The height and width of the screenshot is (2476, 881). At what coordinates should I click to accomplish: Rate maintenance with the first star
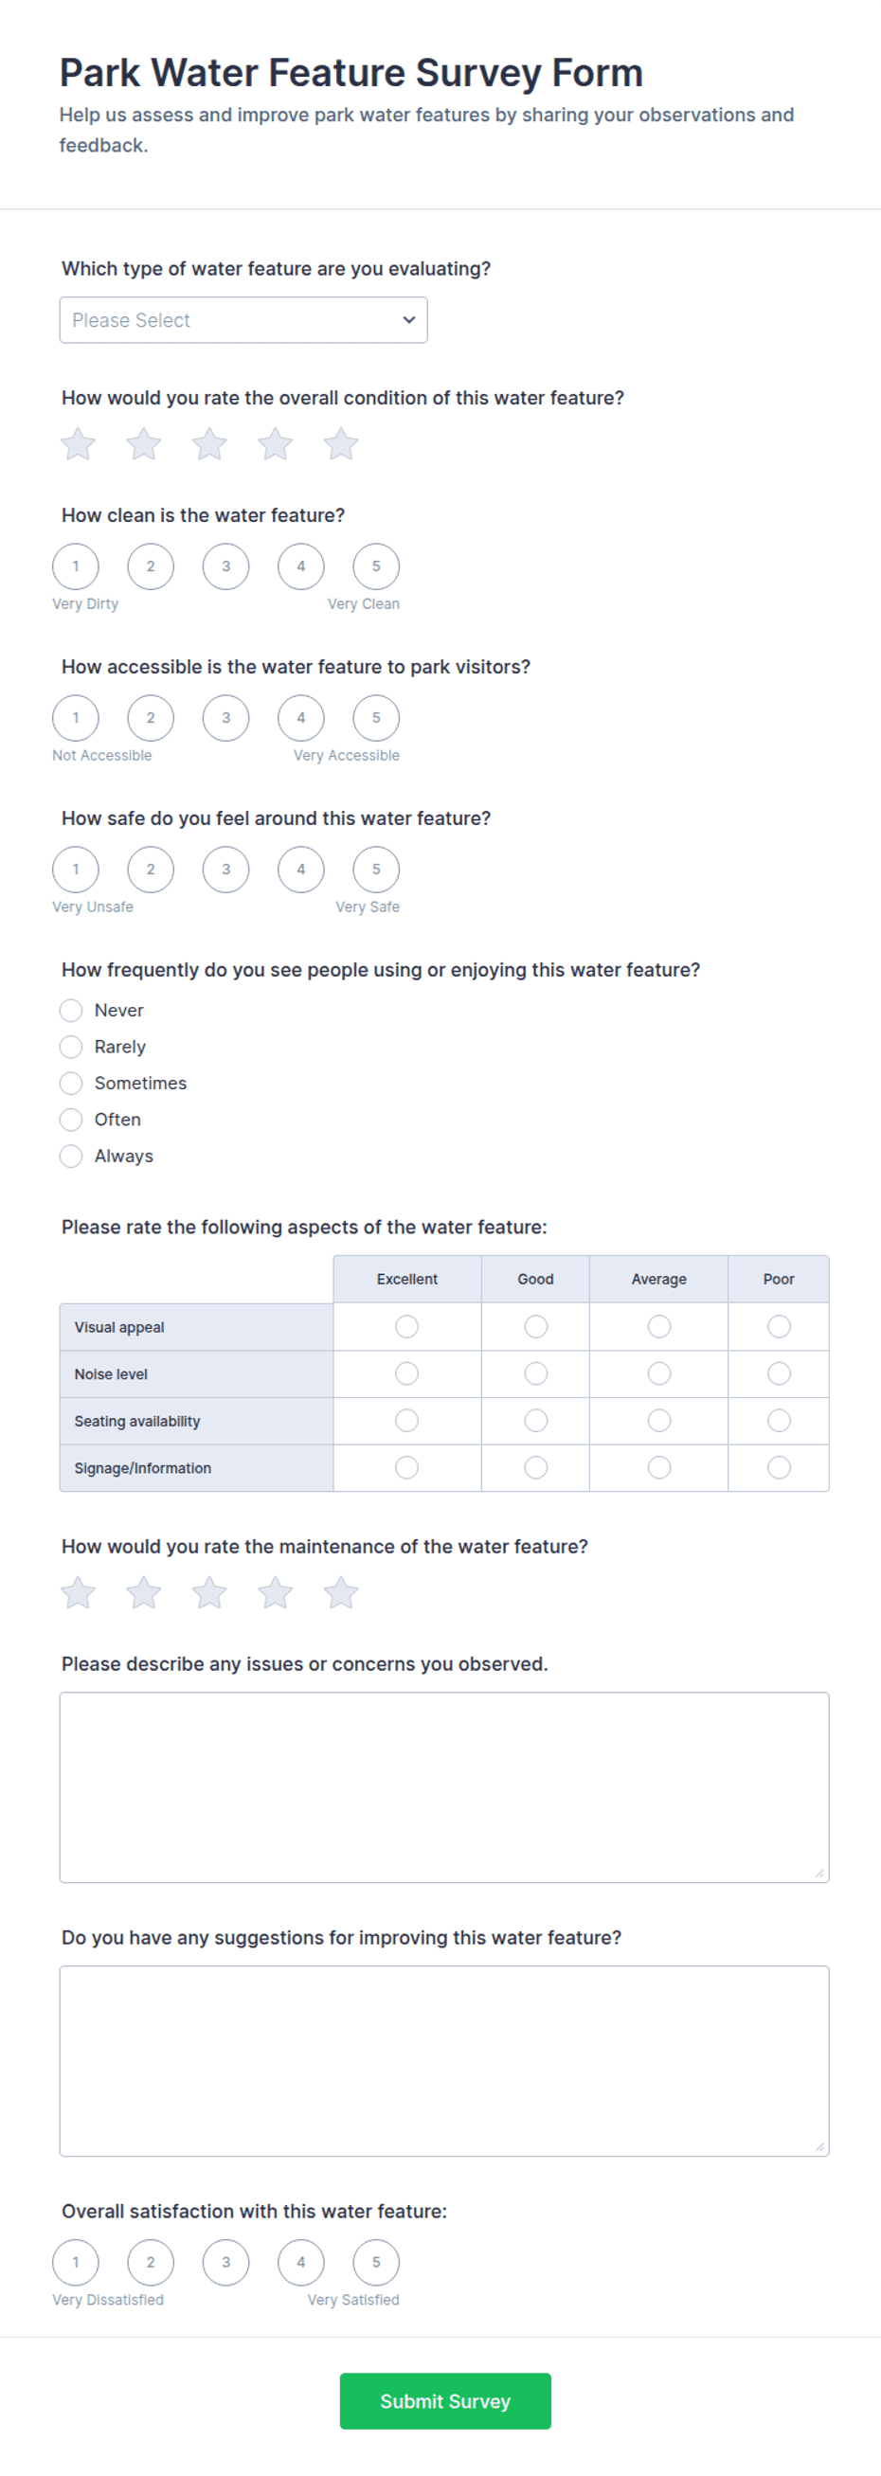coord(78,1592)
